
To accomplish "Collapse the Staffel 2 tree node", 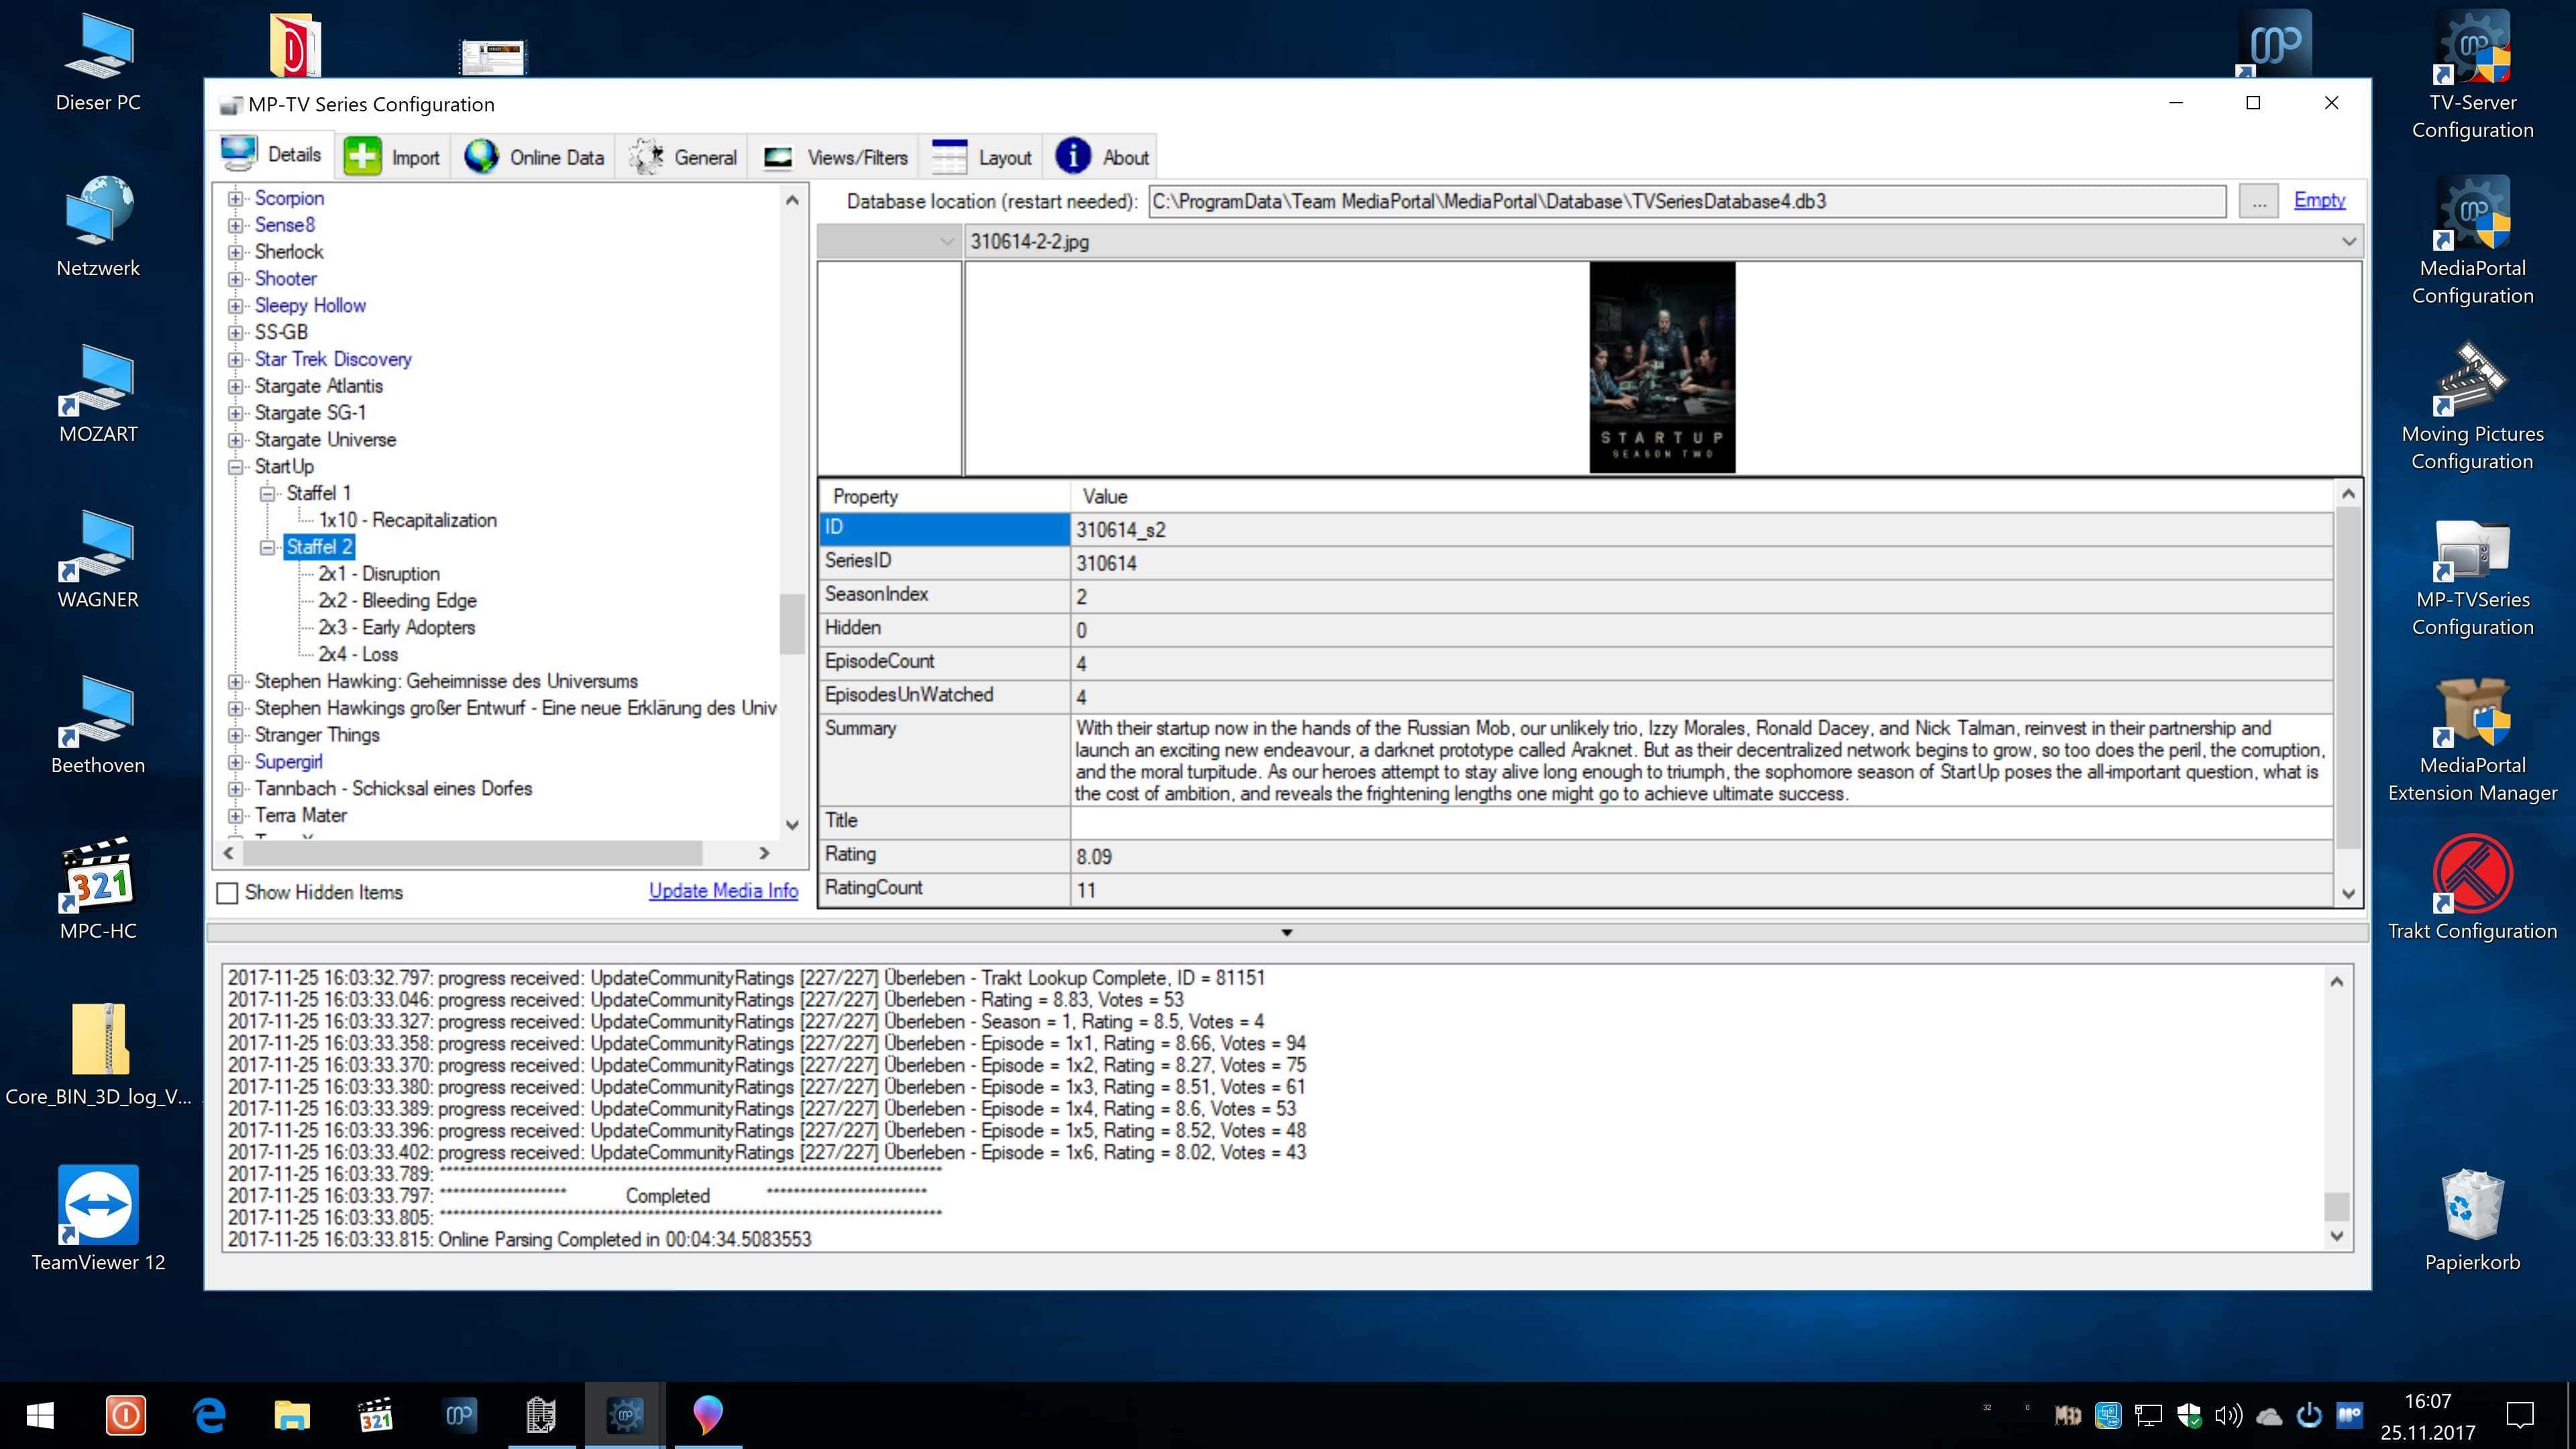I will coord(267,547).
